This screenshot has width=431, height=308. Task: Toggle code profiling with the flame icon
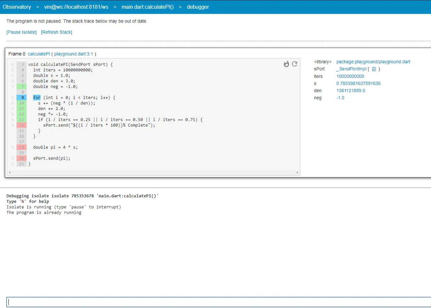pos(286,64)
